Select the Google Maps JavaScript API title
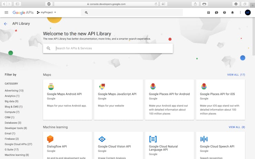The width and height of the screenshot is (255, 159). (117, 94)
